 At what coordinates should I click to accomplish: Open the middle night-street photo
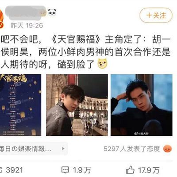77,105
